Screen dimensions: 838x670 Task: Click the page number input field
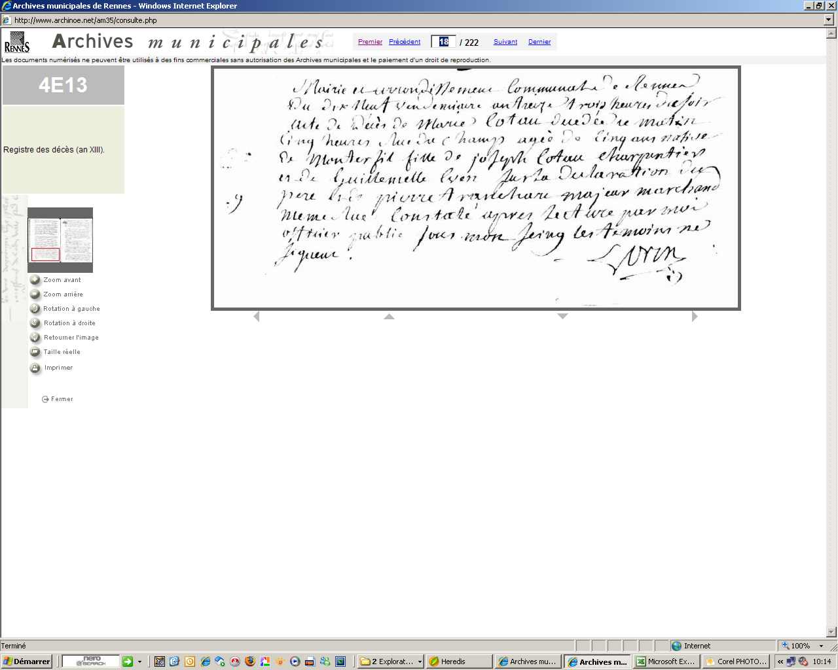444,42
